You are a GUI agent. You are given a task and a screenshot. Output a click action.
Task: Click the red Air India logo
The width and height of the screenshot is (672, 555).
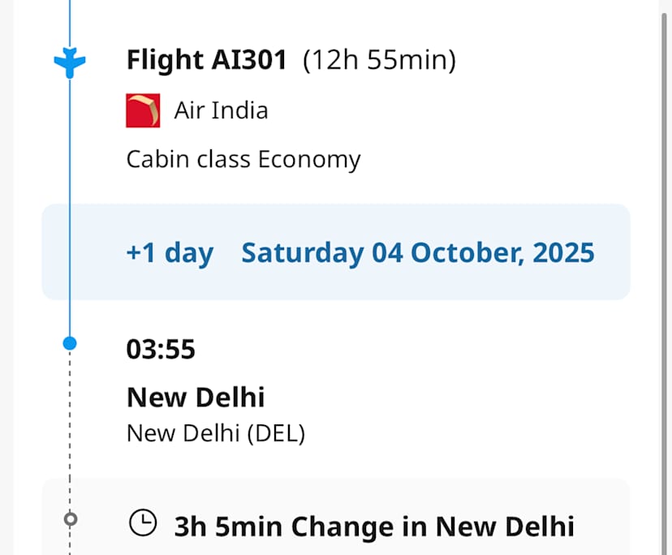pyautogui.click(x=143, y=110)
